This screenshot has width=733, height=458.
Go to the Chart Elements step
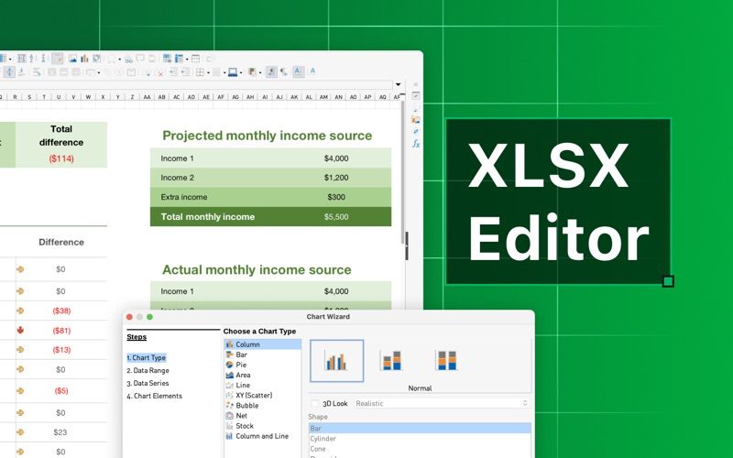154,396
